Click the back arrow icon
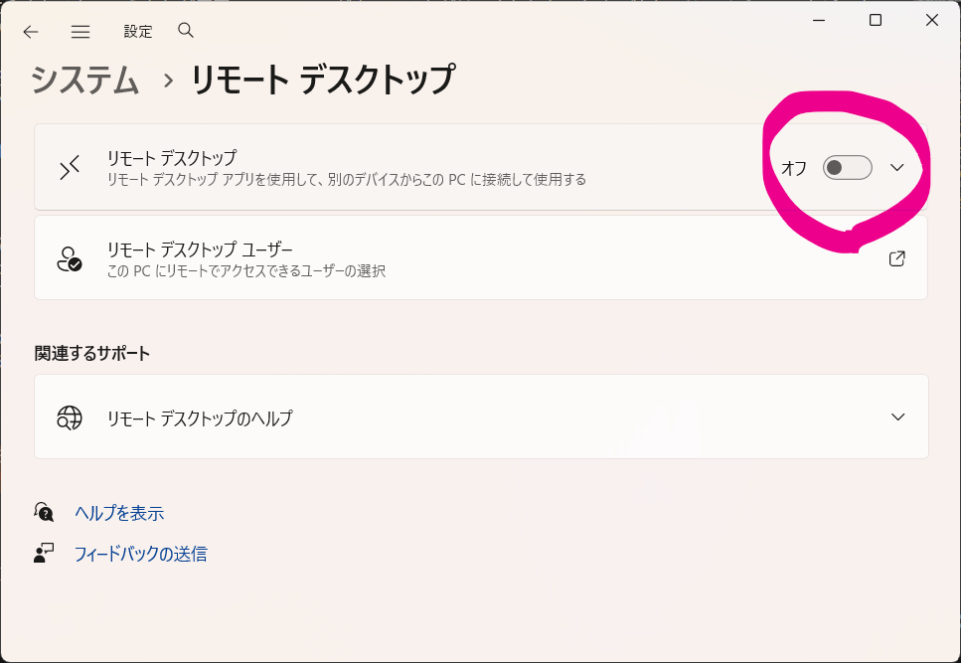 [31, 32]
